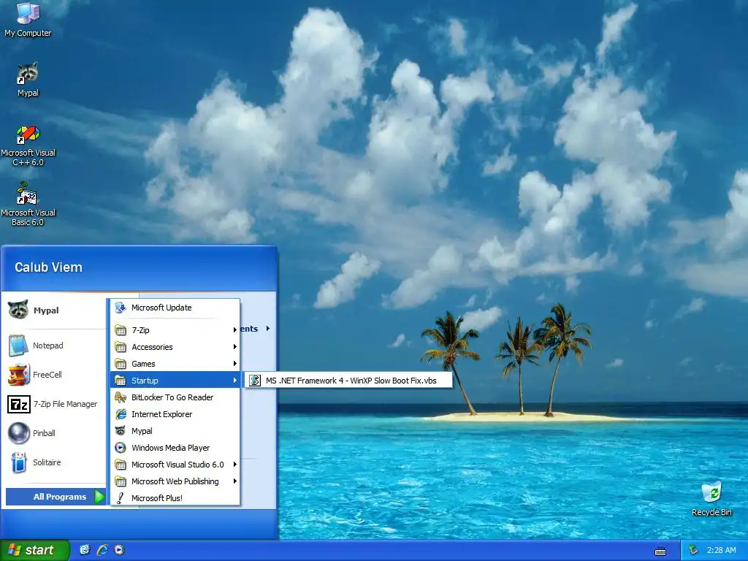This screenshot has width=748, height=561.
Task: Click the BitLocker To Go Reader icon
Action: click(121, 397)
